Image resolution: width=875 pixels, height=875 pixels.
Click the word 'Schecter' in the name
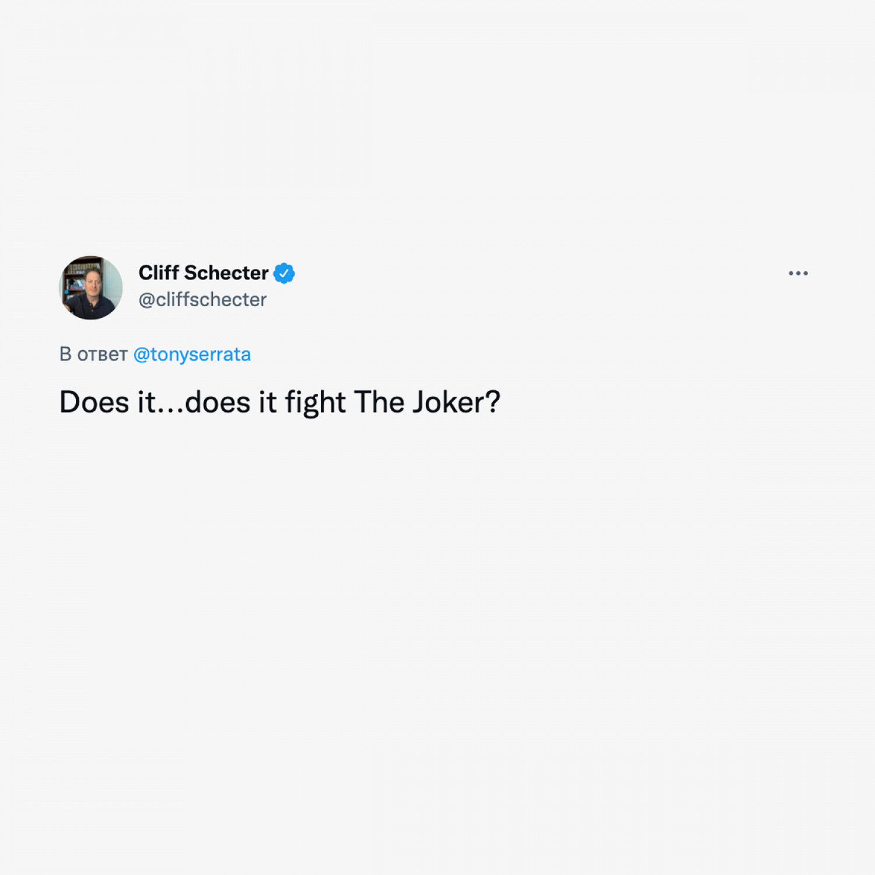(x=226, y=272)
